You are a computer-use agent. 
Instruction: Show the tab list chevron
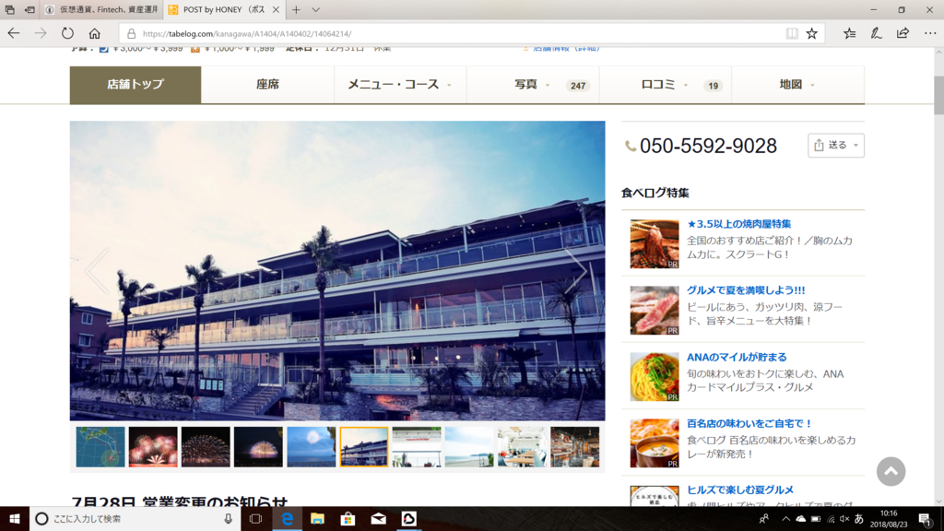tap(315, 9)
